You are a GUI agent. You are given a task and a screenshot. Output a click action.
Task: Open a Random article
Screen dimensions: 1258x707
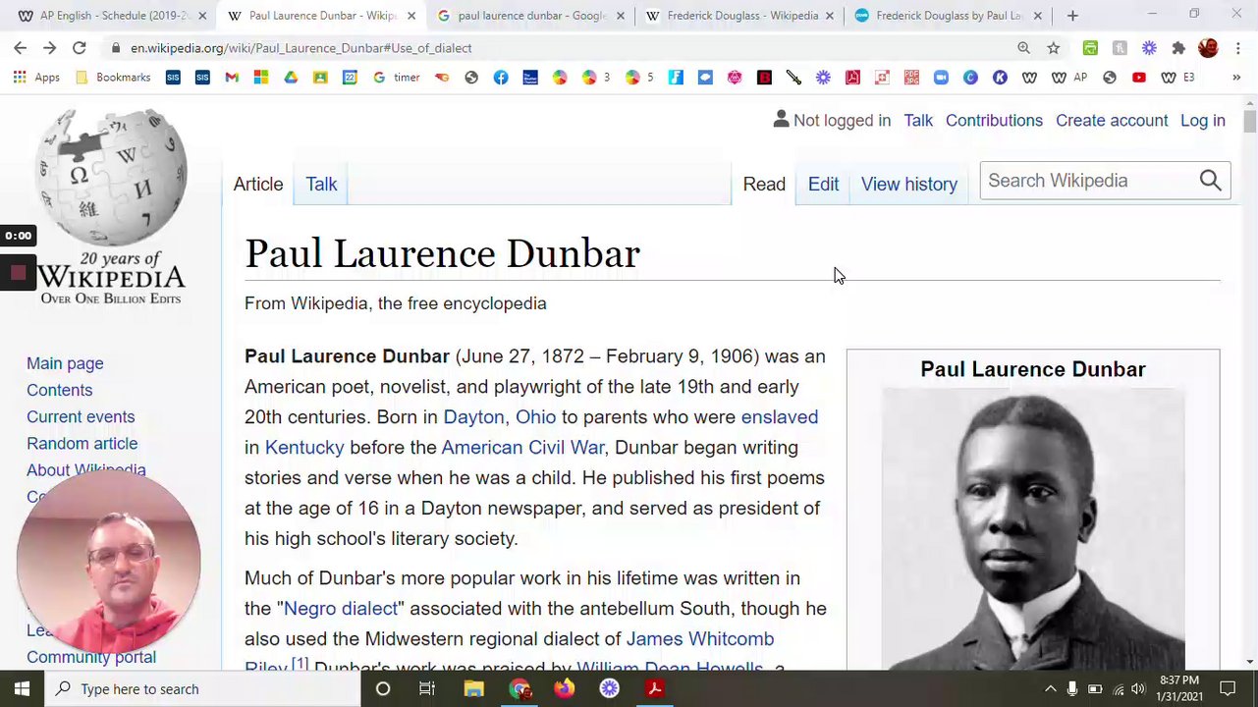click(82, 443)
